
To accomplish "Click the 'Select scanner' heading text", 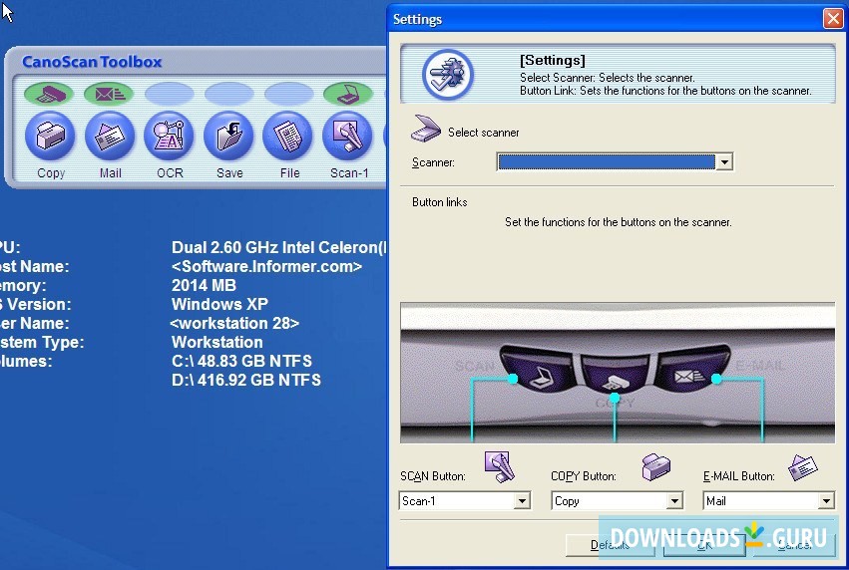I will (x=484, y=133).
